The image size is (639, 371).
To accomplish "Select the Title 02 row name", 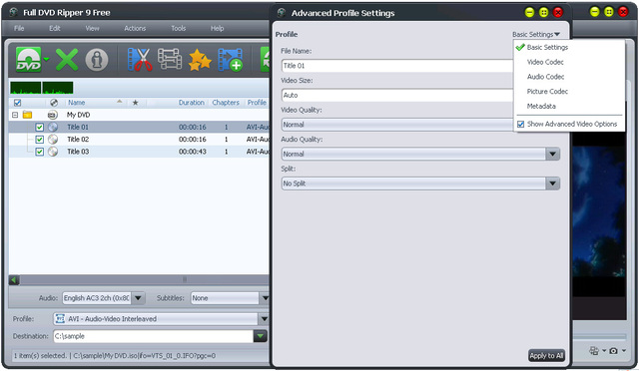I will [x=78, y=140].
